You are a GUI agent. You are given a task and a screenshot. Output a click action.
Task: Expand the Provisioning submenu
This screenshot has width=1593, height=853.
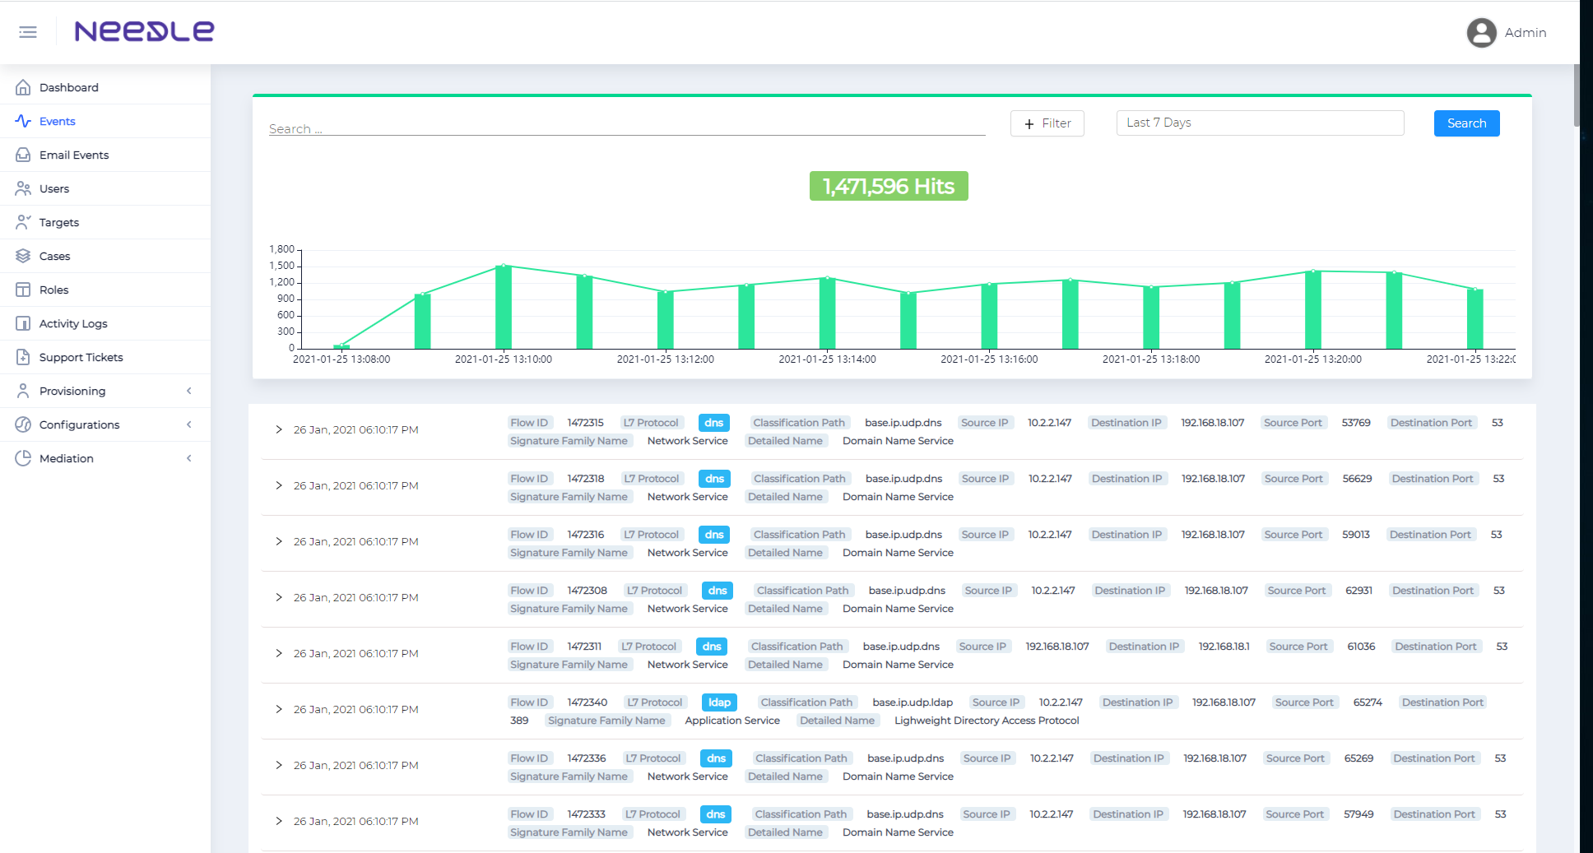[x=188, y=391]
